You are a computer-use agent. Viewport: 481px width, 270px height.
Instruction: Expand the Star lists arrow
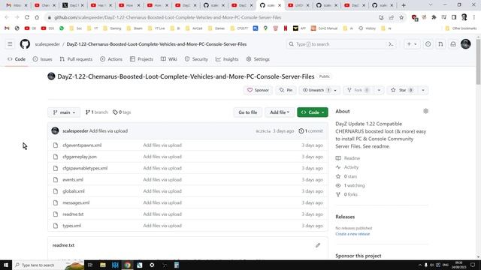click(423, 90)
